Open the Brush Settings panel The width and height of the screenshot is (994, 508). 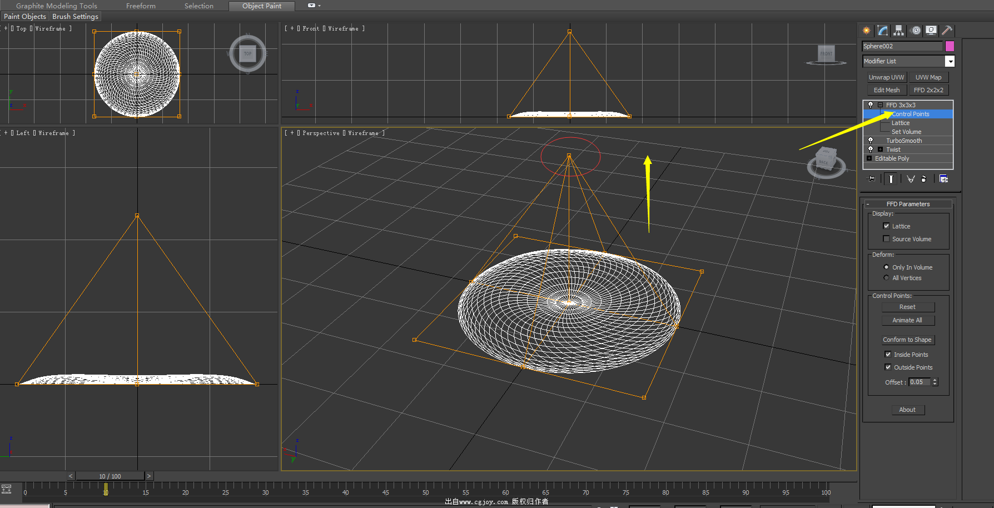tap(75, 17)
